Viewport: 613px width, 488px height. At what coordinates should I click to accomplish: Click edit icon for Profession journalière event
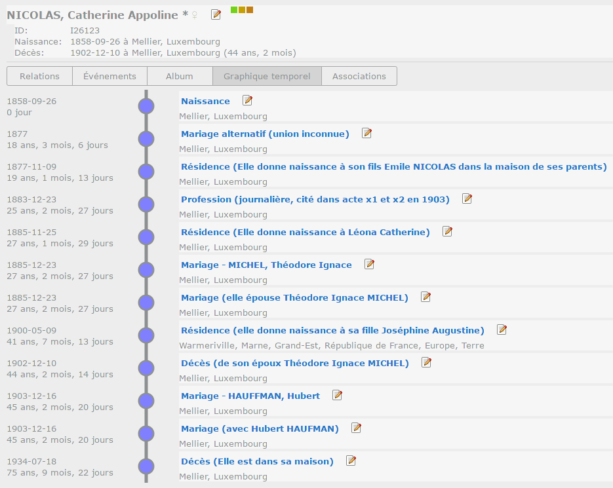pyautogui.click(x=467, y=198)
